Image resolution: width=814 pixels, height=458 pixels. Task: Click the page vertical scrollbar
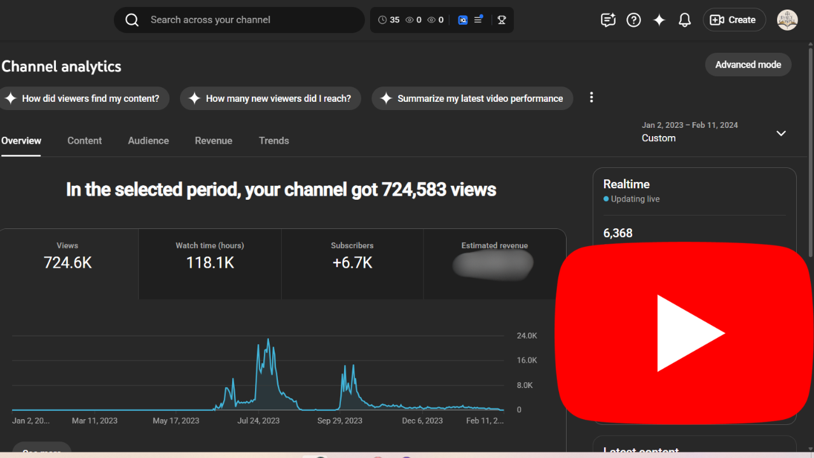[810, 153]
